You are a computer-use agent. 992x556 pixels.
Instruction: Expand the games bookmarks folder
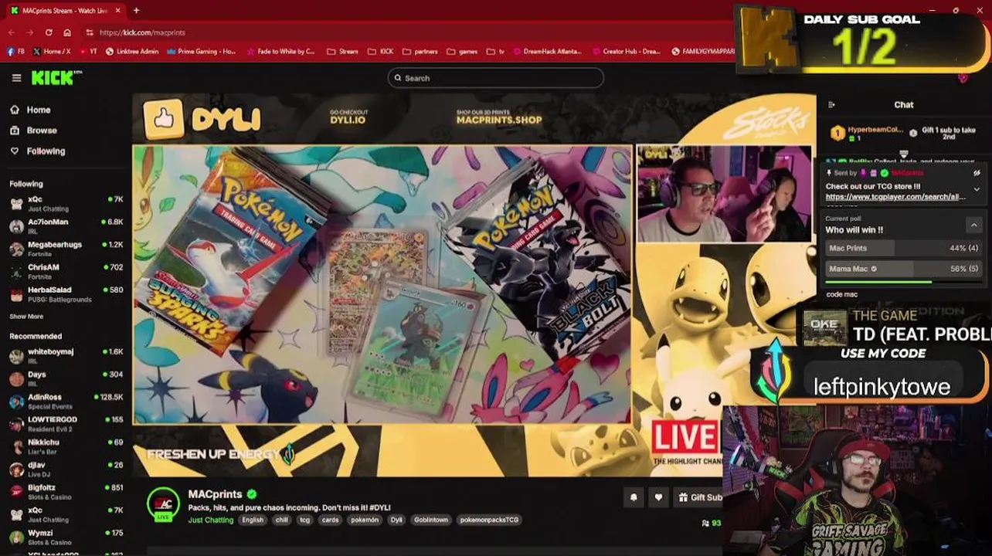[462, 52]
